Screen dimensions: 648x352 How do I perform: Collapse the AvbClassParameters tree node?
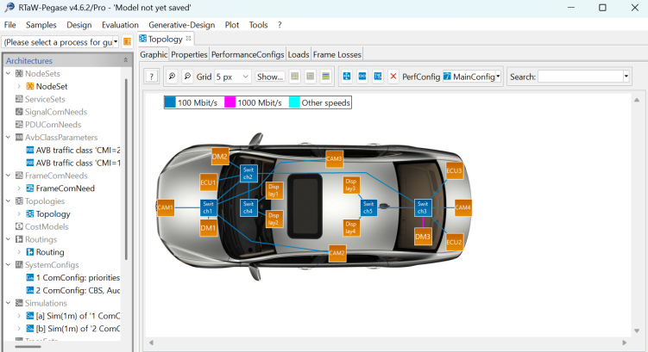pos(9,137)
